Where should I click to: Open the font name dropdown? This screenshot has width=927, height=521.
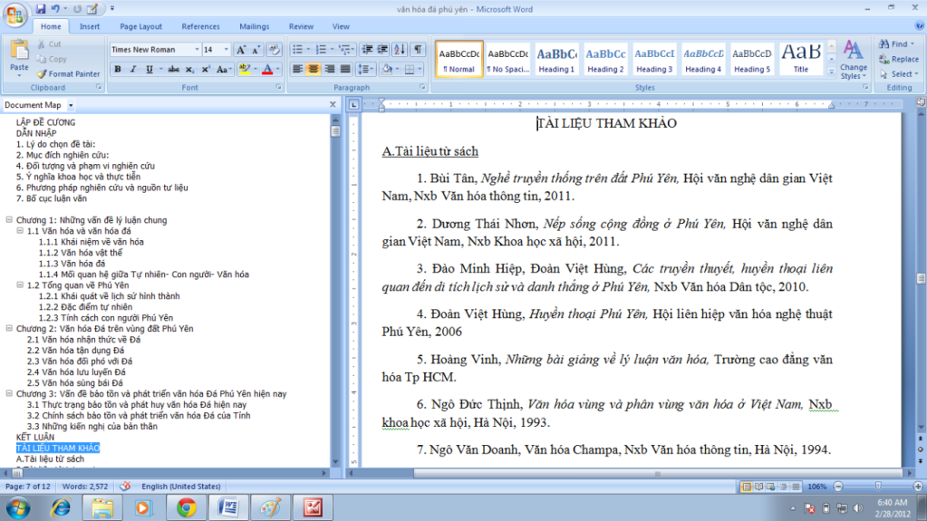pos(196,50)
